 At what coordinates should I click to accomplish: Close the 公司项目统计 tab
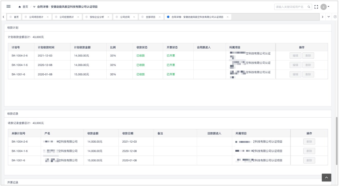[x=48, y=17]
